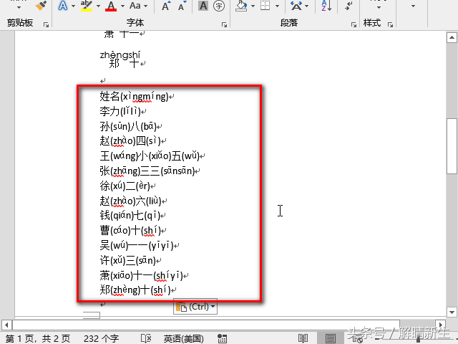
Task: Click the vertical scrollbar down arrow
Action: click(x=452, y=312)
